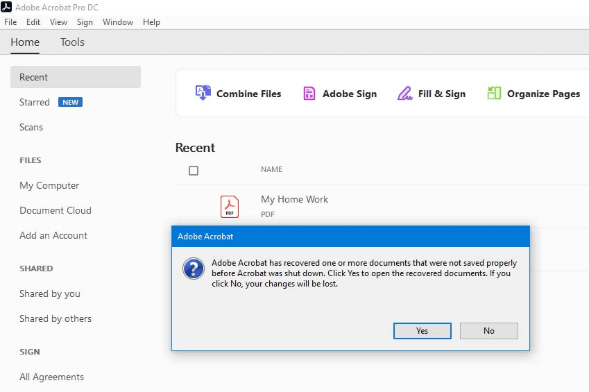Image resolution: width=589 pixels, height=392 pixels.
Task: Click the Adobe Sign label
Action: tap(350, 94)
